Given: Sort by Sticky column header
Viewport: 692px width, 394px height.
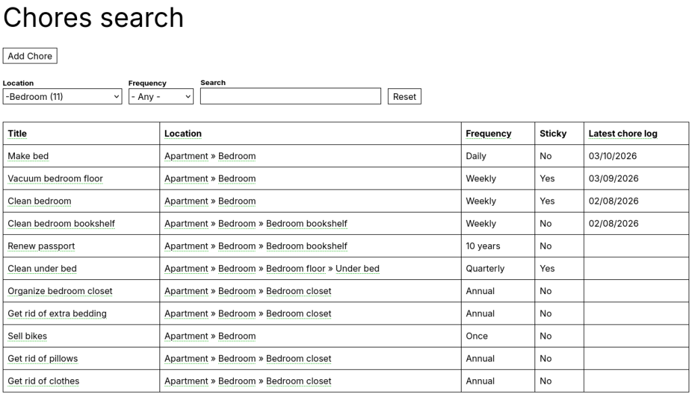Looking at the screenshot, I should pos(553,134).
